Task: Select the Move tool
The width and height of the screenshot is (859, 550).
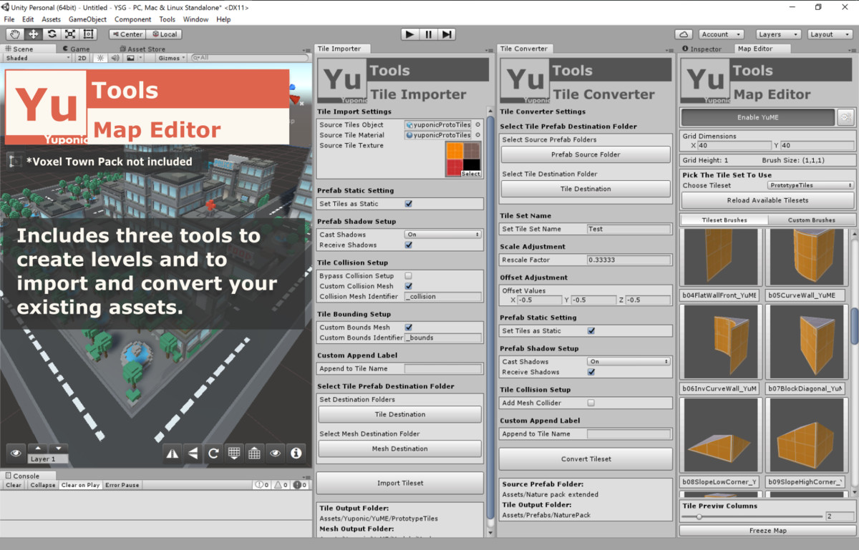Action: 33,34
